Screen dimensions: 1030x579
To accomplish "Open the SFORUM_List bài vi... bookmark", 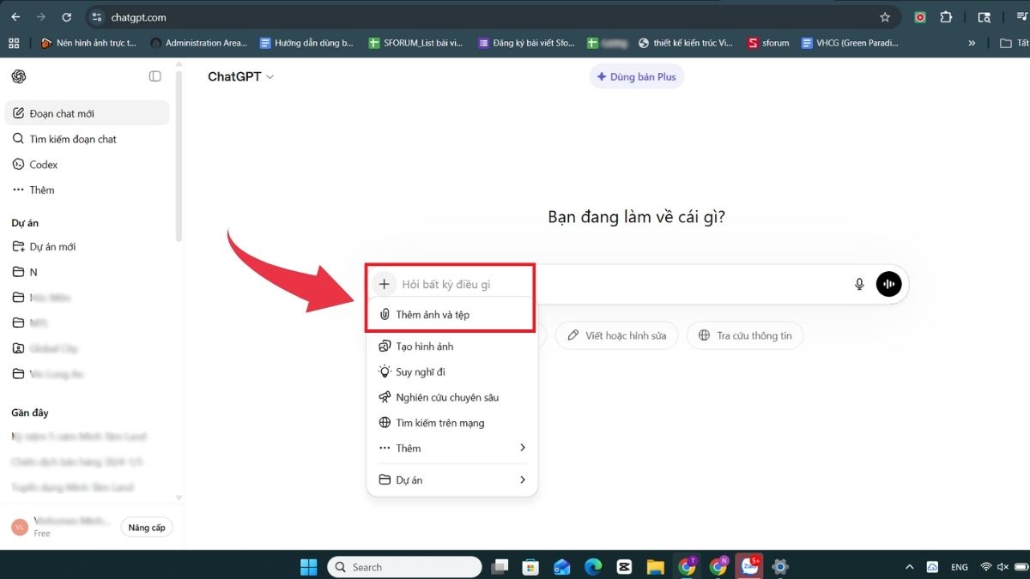I will pos(416,43).
